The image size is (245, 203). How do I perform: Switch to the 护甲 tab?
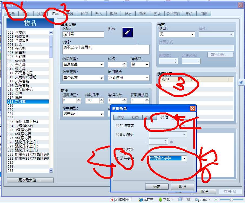click(84, 14)
